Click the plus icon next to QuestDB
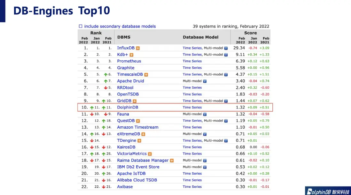Viewport: 351px width, 195px height. pyautogui.click(x=138, y=121)
